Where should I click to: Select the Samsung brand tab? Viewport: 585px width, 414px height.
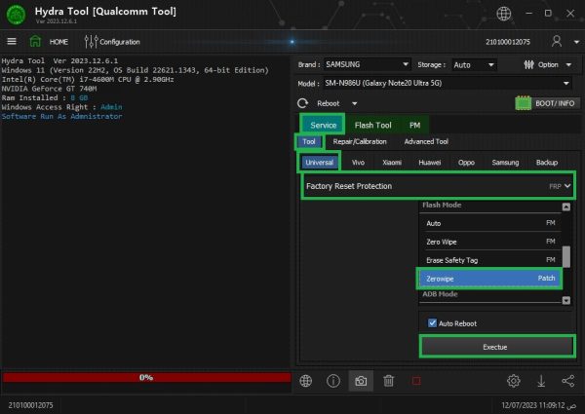pos(505,163)
